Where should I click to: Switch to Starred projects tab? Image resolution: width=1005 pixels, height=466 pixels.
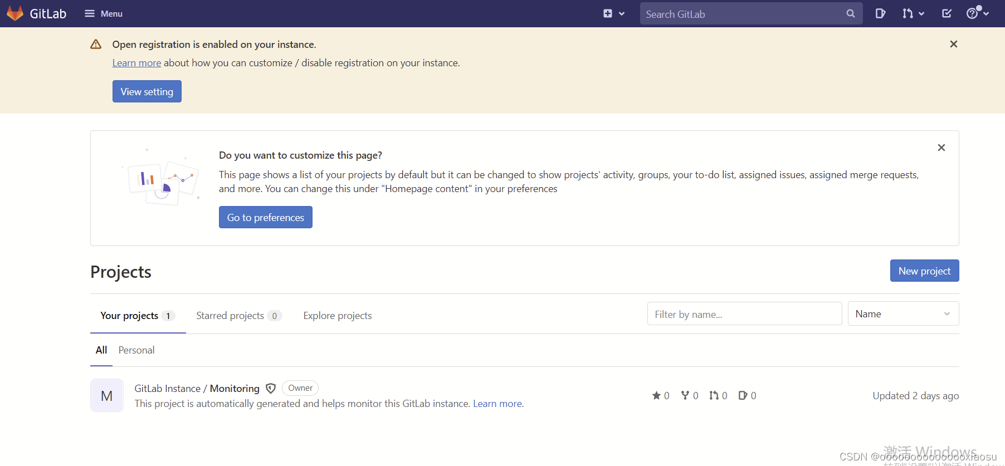coord(239,316)
